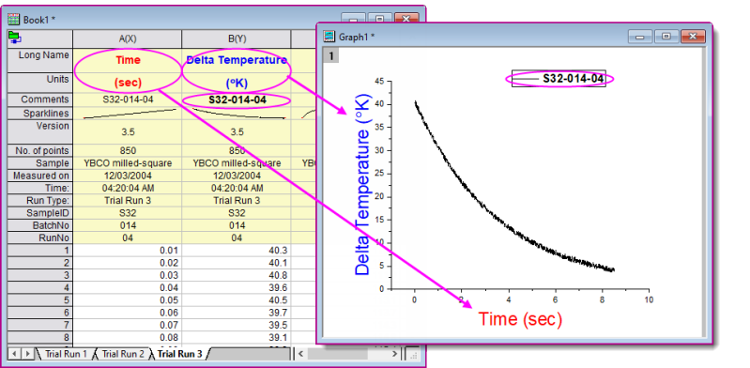Image resolution: width=750 pixels, height=368 pixels.
Task: Click the Graph1 window title icon
Action: tap(329, 37)
